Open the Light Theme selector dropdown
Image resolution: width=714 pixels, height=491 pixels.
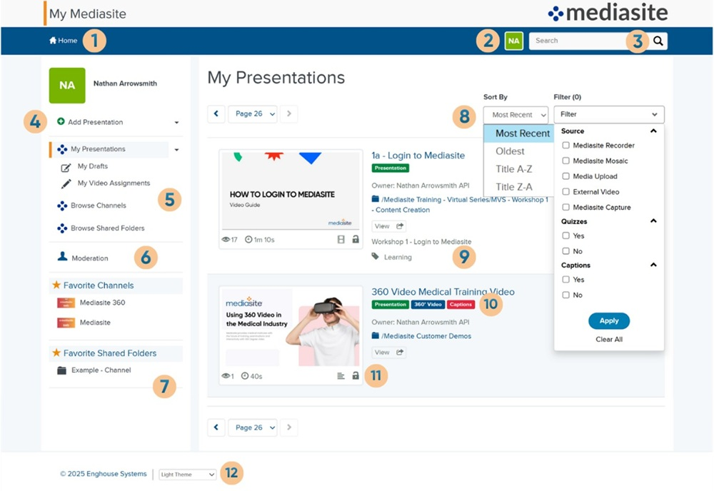[187, 475]
